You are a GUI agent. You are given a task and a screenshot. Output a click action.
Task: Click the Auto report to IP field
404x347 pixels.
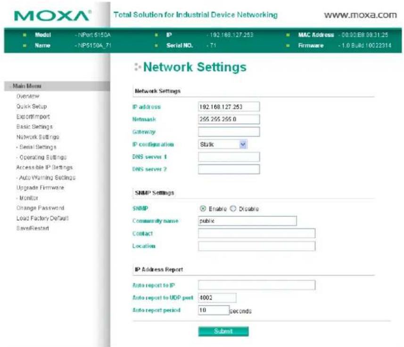(x=256, y=285)
